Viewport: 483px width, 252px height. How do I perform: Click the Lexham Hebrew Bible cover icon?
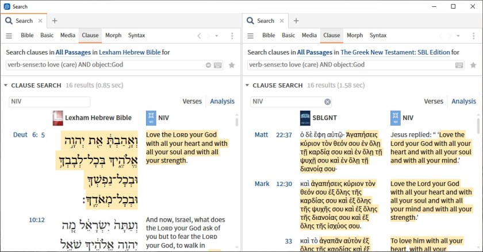point(57,118)
